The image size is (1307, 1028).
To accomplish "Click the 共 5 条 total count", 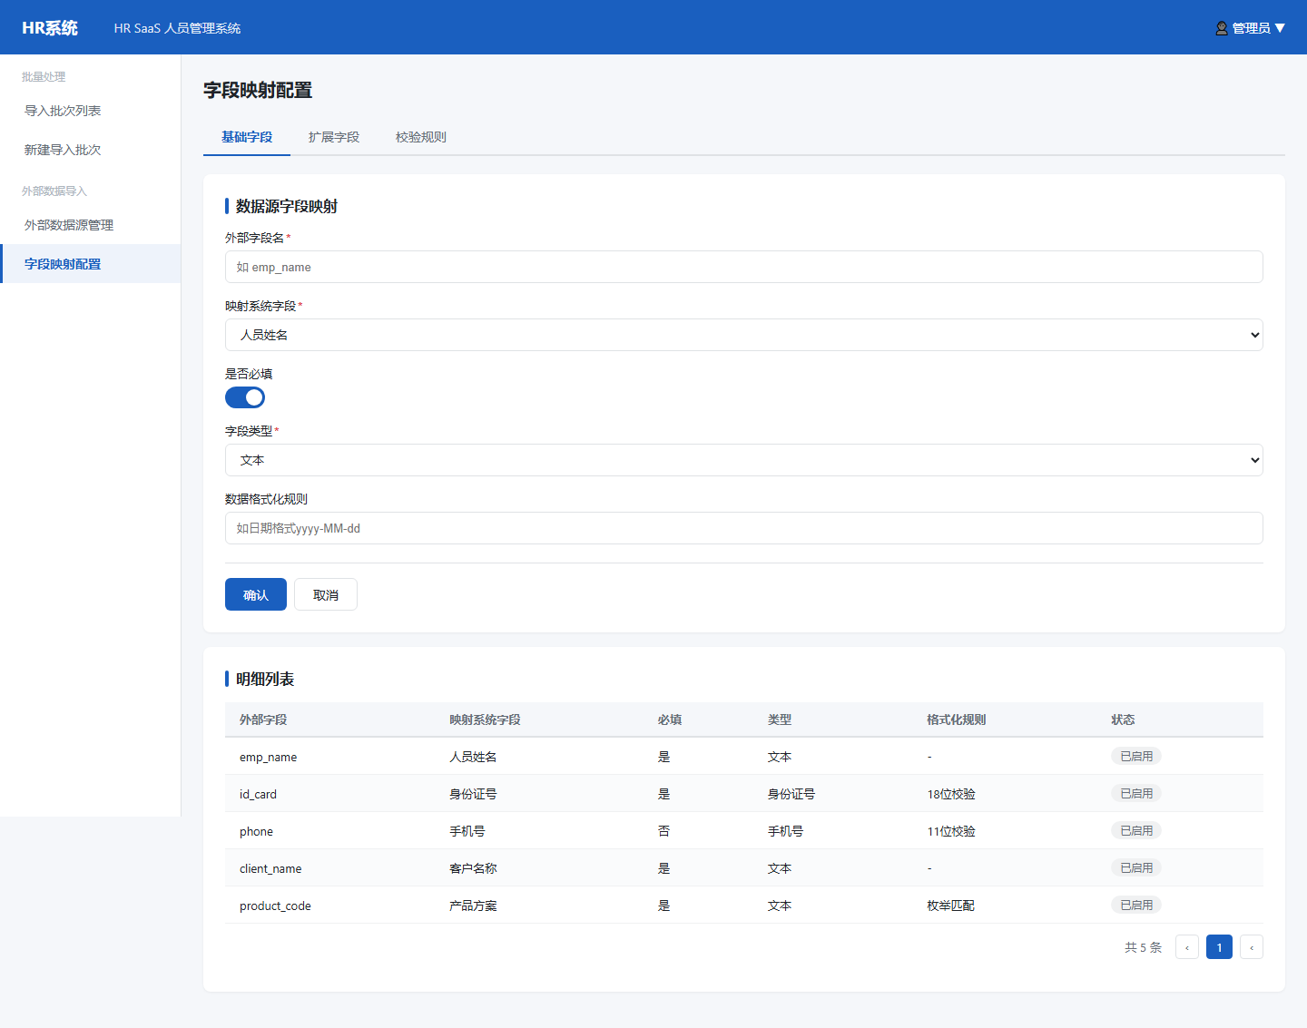I will pos(1144,947).
